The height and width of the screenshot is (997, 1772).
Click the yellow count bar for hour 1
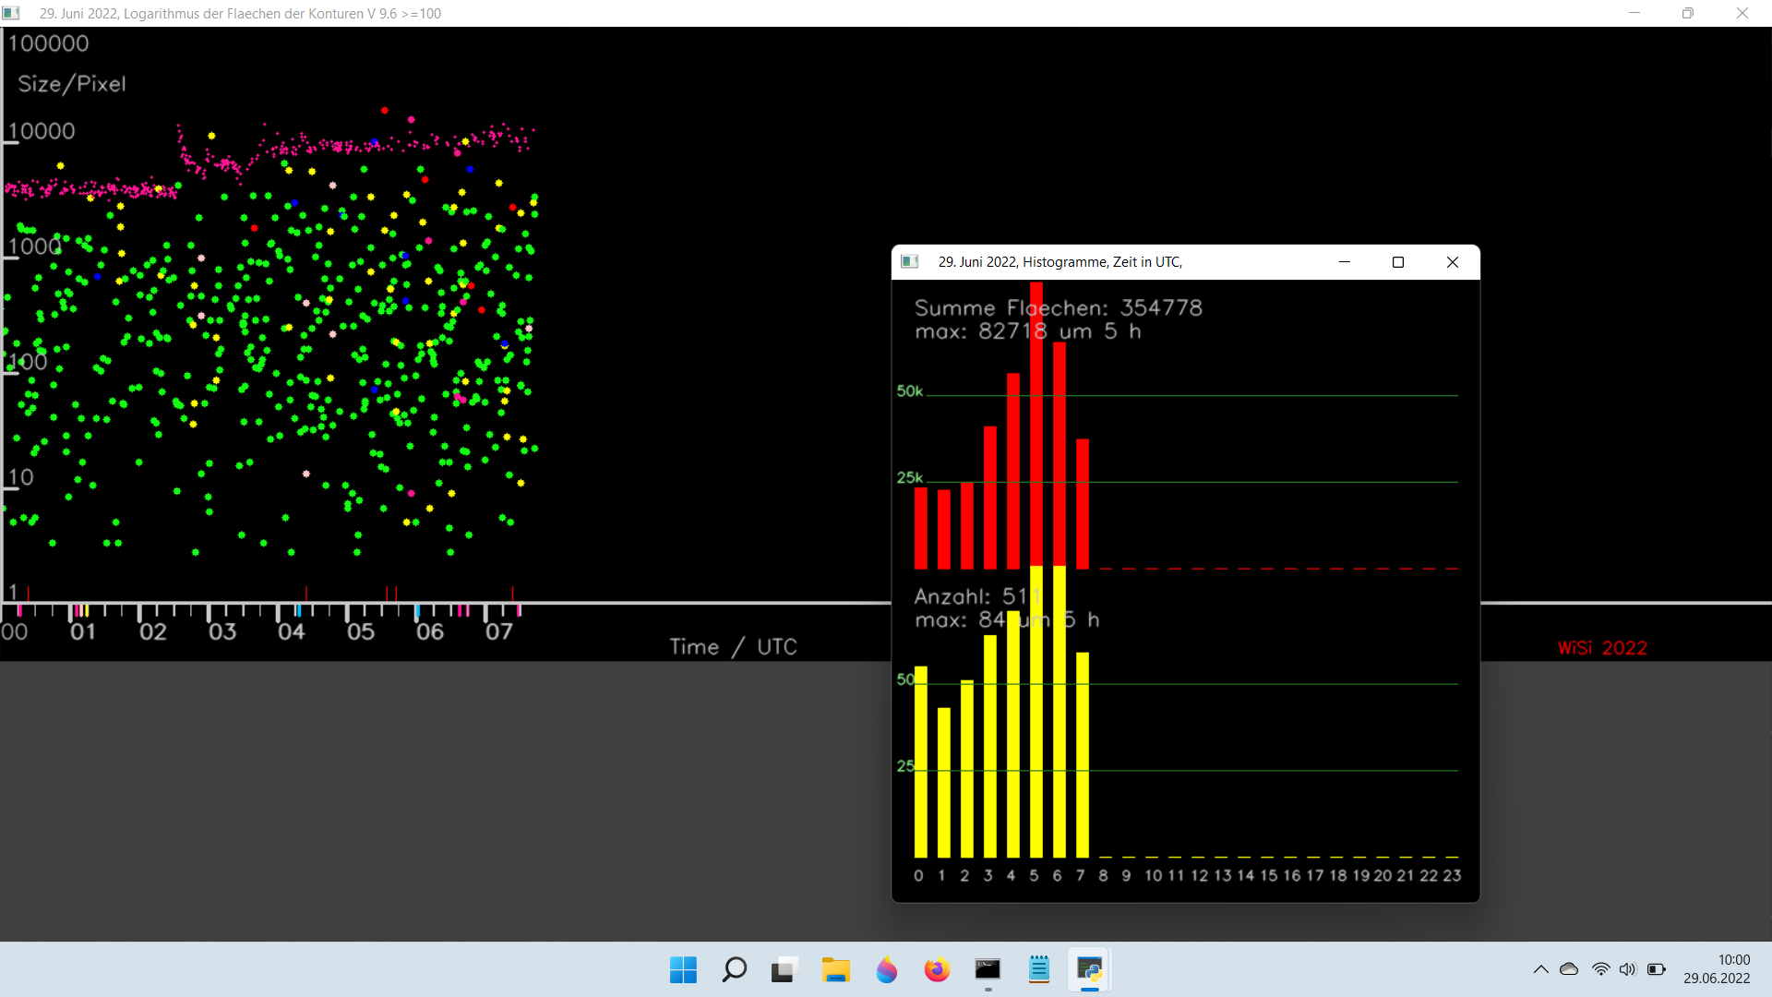944,783
